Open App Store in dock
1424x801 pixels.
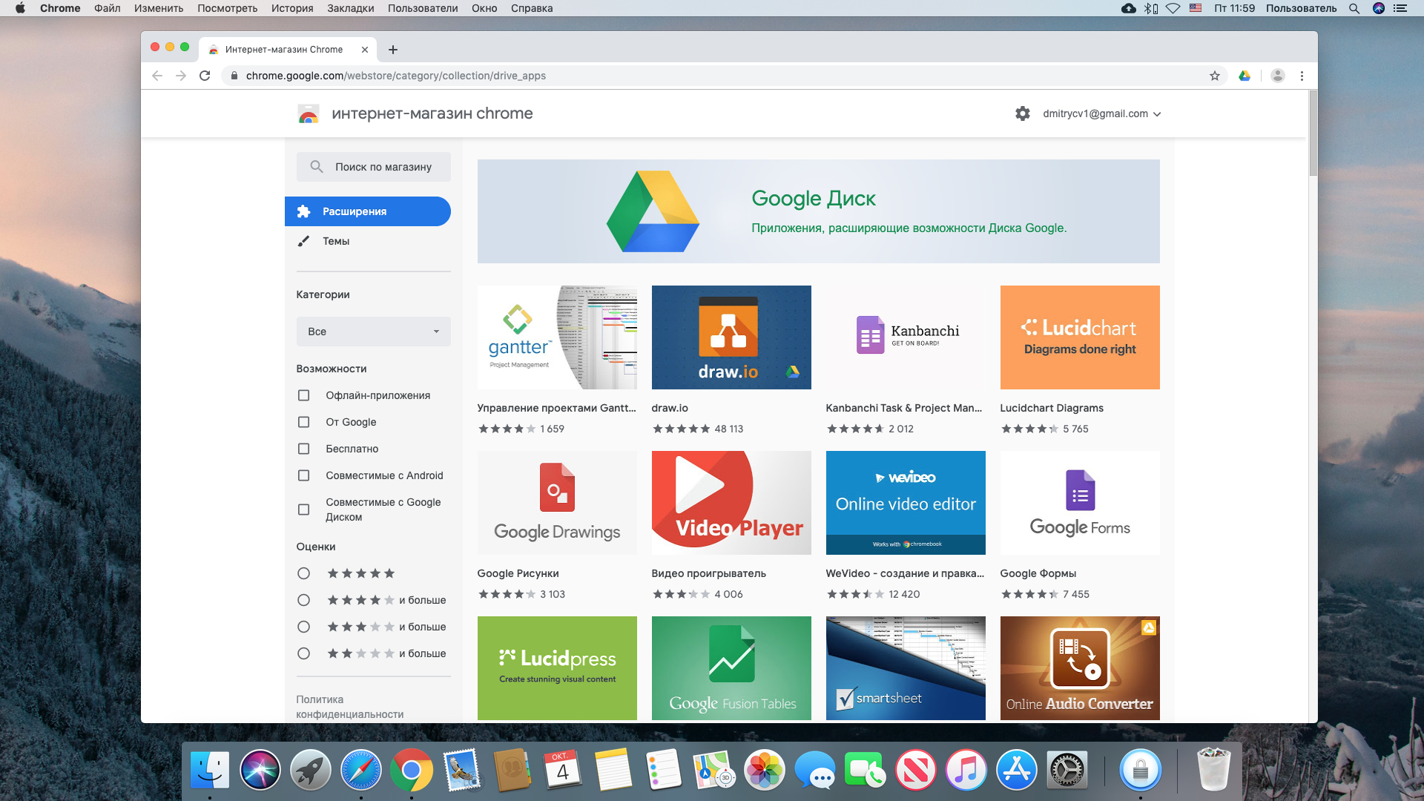click(x=1017, y=770)
